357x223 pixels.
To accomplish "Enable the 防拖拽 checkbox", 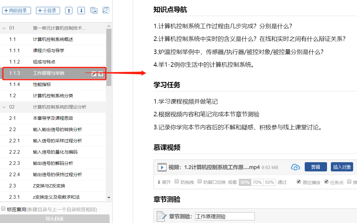I will pos(177,181).
